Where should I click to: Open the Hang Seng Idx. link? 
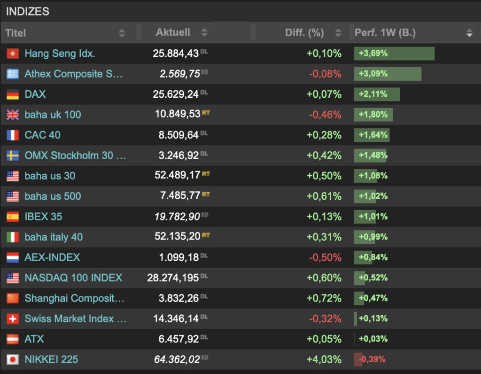(60, 54)
